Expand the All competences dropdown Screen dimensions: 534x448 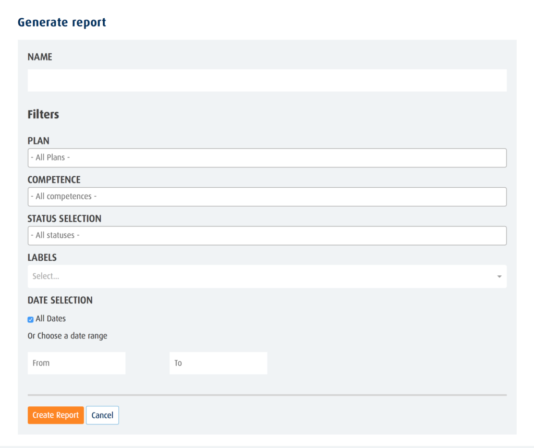(x=266, y=197)
